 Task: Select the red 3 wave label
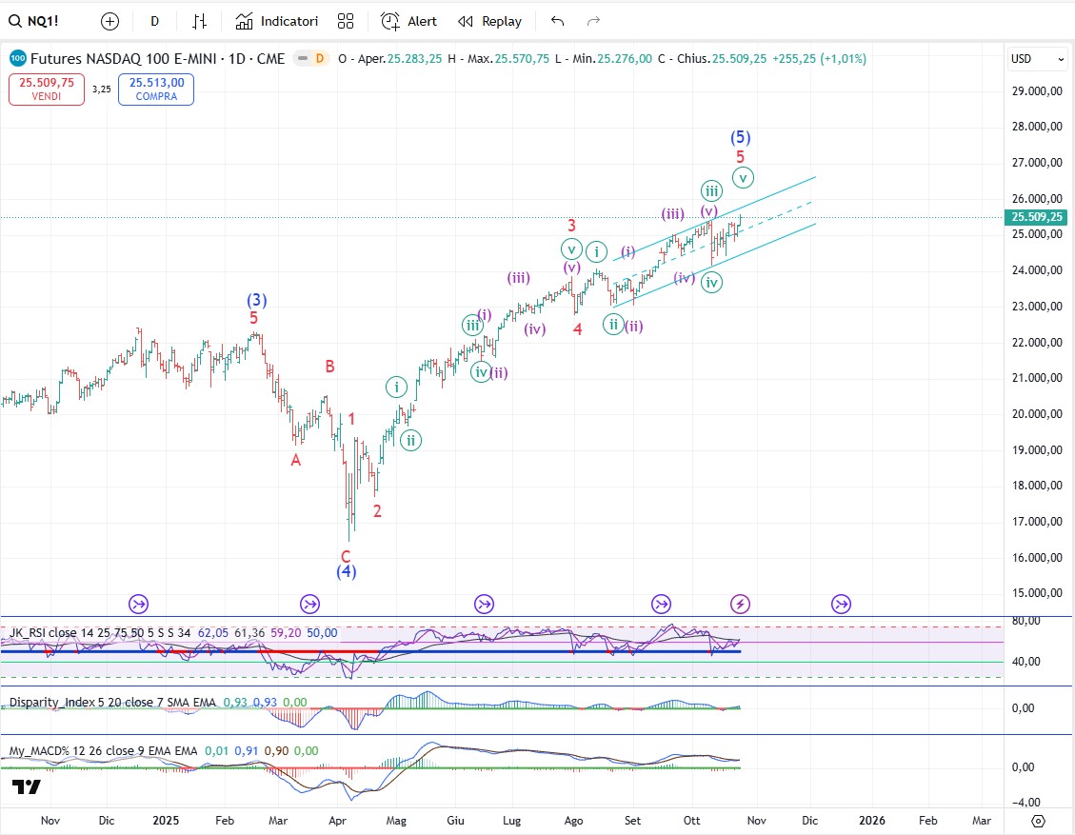click(x=571, y=226)
